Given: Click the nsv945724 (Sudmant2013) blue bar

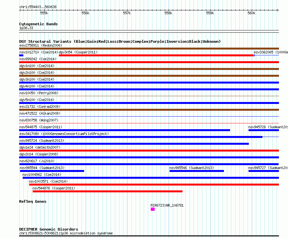Looking at the screenshot, I should (134, 144).
